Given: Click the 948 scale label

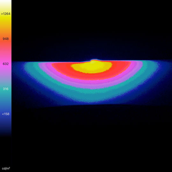Looking at the screenshot, I should (x=6, y=39).
